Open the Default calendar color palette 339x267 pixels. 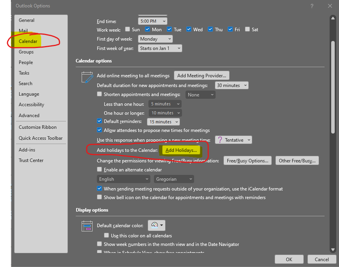pyautogui.click(x=157, y=225)
